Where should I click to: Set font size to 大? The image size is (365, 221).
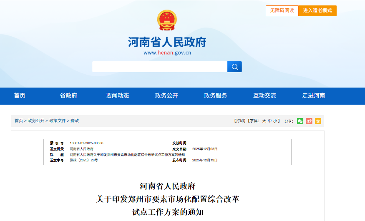264,121
